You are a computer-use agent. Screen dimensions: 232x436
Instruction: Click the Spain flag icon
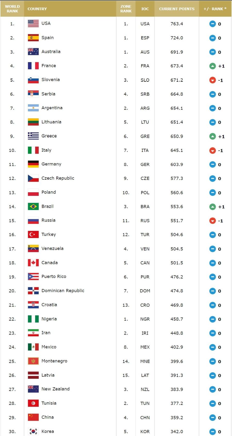click(x=33, y=38)
